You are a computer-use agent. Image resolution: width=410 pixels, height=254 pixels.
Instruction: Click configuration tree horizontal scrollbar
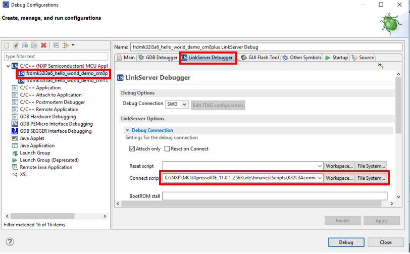click(x=42, y=216)
